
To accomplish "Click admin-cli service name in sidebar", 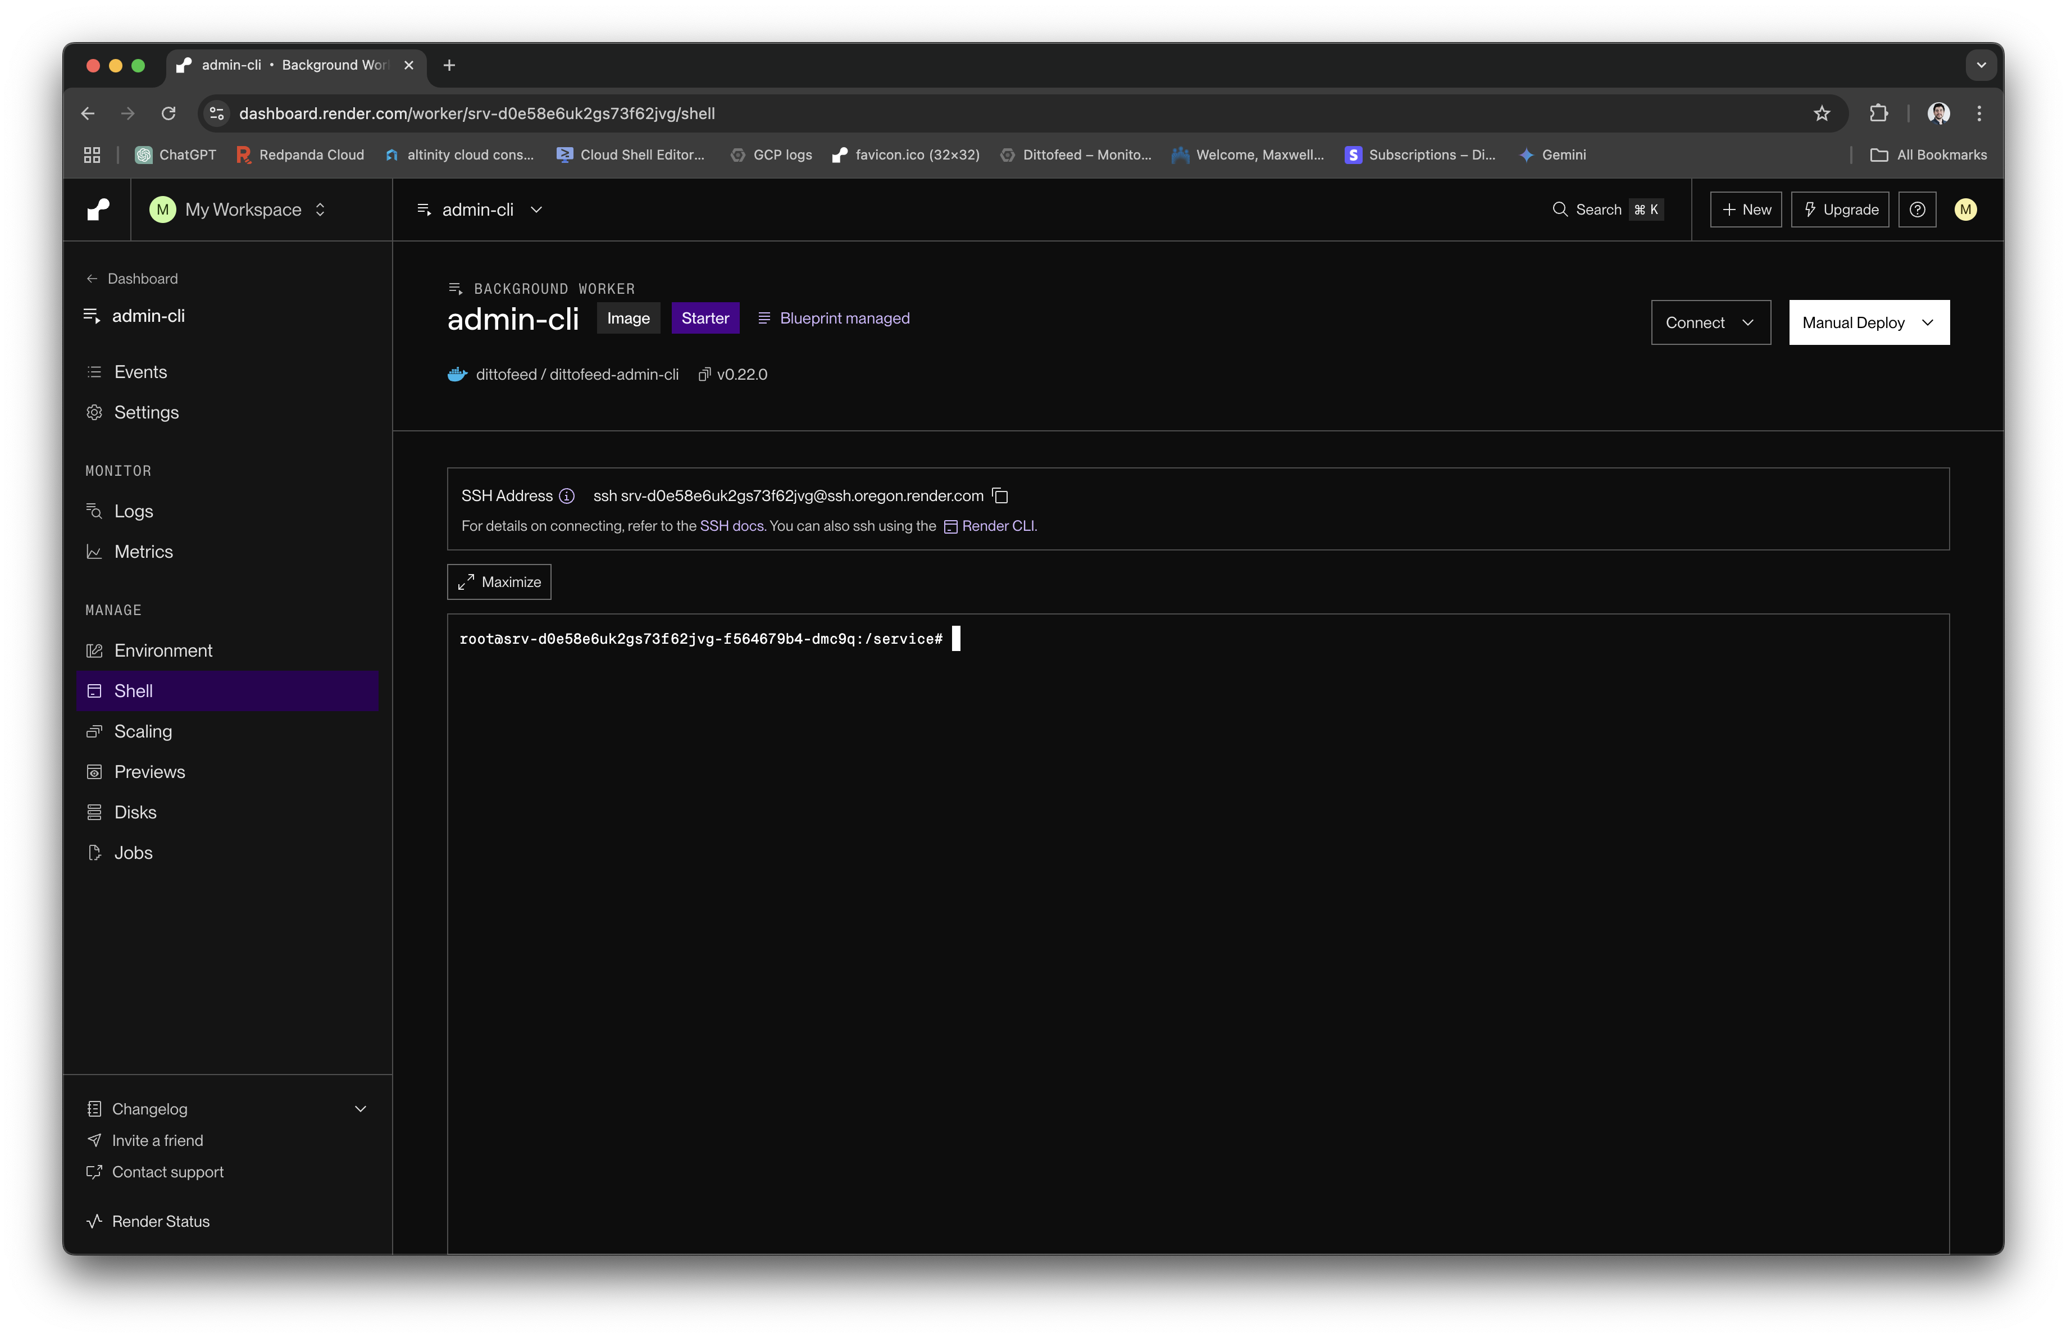I will click(x=148, y=316).
